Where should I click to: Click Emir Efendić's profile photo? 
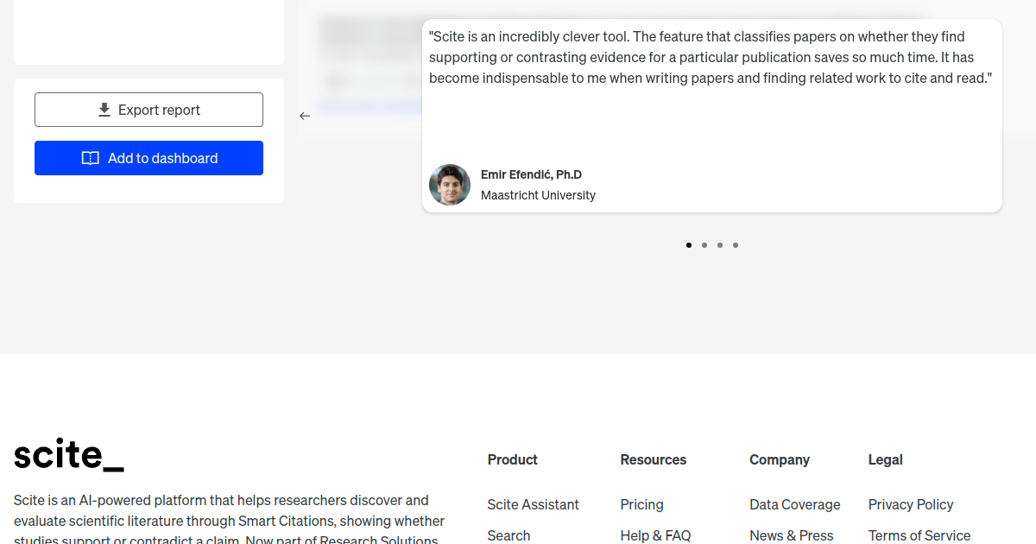[450, 185]
